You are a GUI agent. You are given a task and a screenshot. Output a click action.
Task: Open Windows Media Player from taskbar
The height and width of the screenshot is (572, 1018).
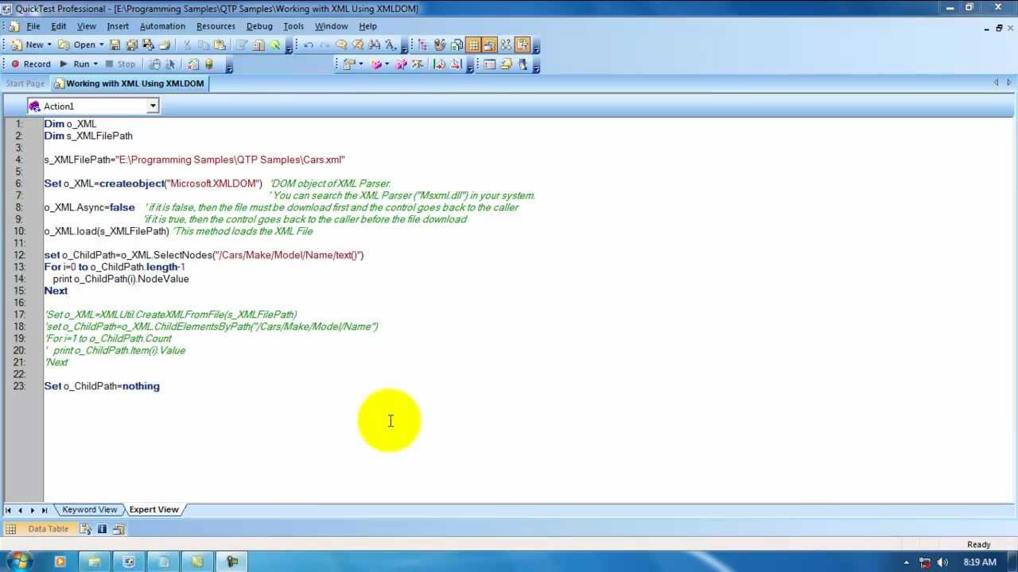pos(60,562)
